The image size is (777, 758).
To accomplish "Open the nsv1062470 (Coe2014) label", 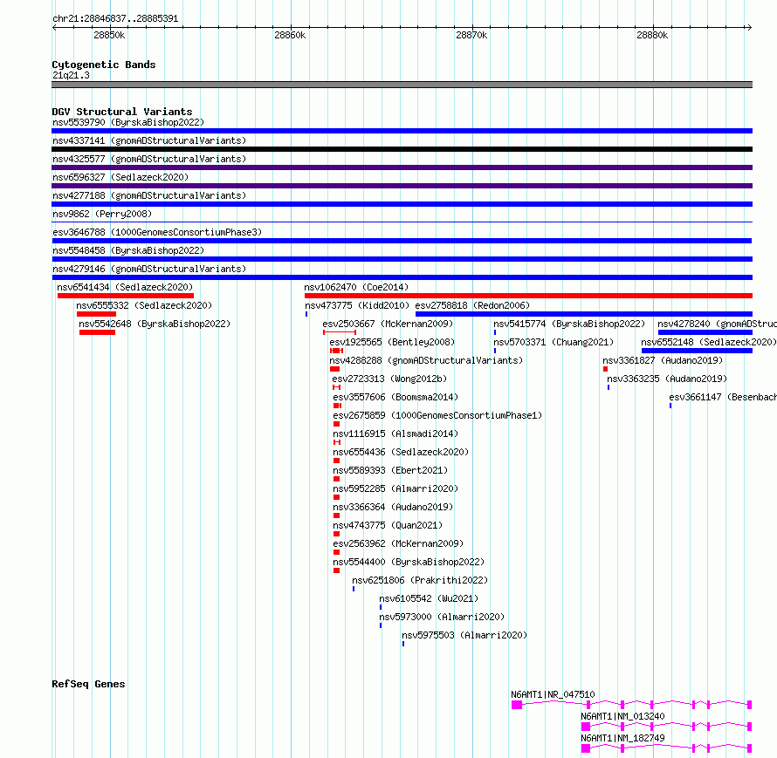I will pyautogui.click(x=356, y=287).
